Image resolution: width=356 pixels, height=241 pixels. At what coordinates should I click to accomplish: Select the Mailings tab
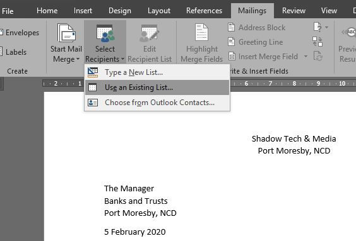252,11
